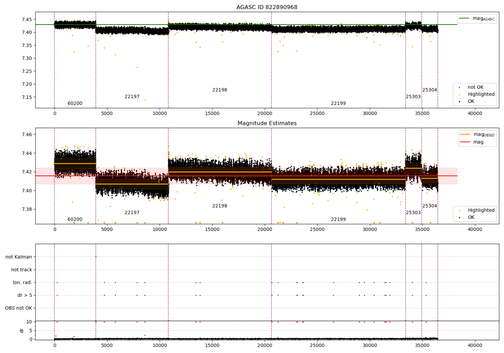504x353 pixels.
Task: Click OBSID label 22197 in top plot
Action: 132,97
